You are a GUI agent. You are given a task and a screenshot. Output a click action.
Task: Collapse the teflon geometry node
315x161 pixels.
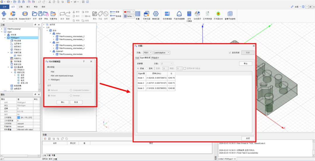[50, 33]
